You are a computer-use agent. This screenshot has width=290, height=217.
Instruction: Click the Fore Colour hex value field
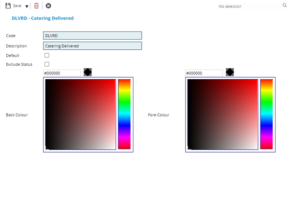[x=204, y=73]
